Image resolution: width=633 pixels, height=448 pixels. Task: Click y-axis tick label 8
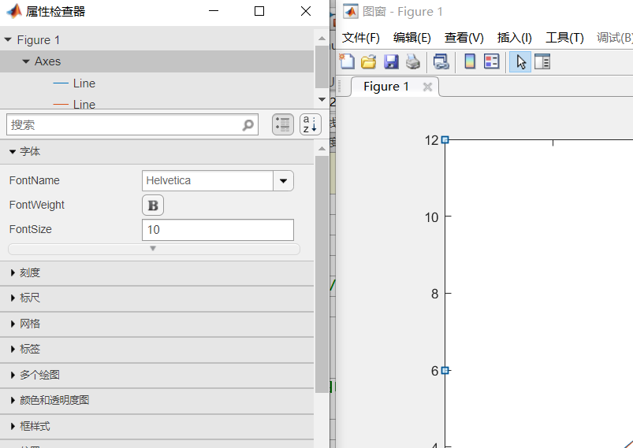click(435, 294)
